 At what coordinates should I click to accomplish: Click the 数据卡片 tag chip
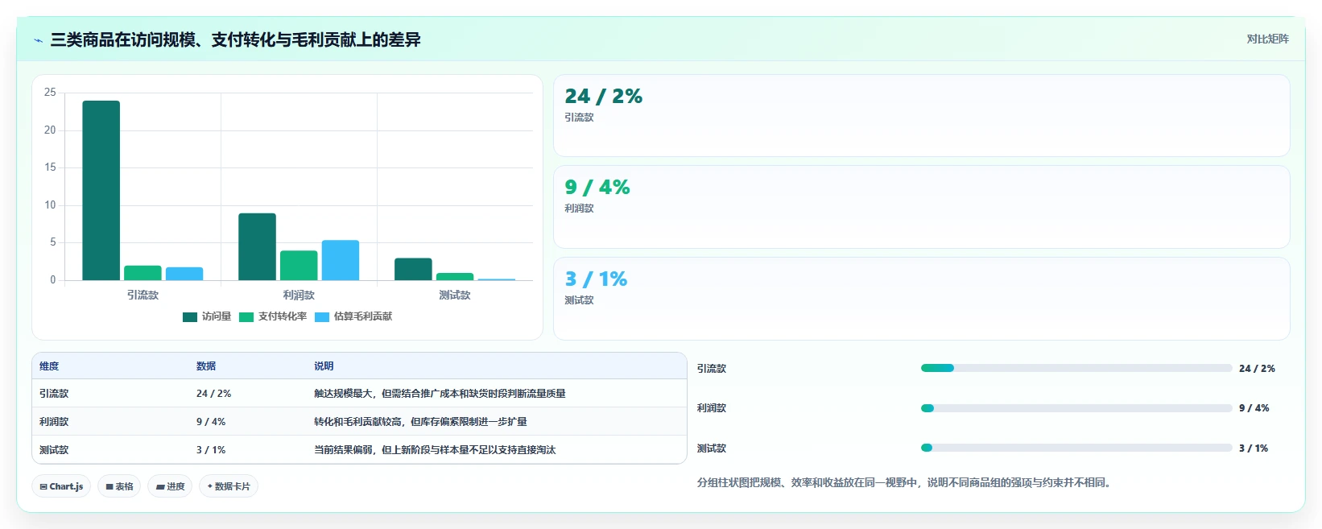(x=229, y=486)
